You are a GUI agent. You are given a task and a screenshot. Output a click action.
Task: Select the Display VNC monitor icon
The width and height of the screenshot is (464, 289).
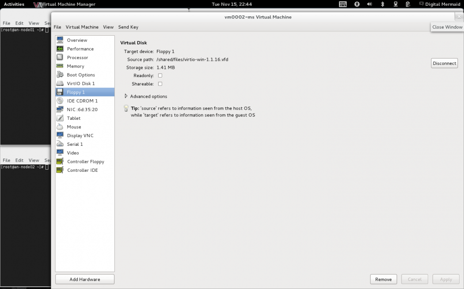coord(60,136)
